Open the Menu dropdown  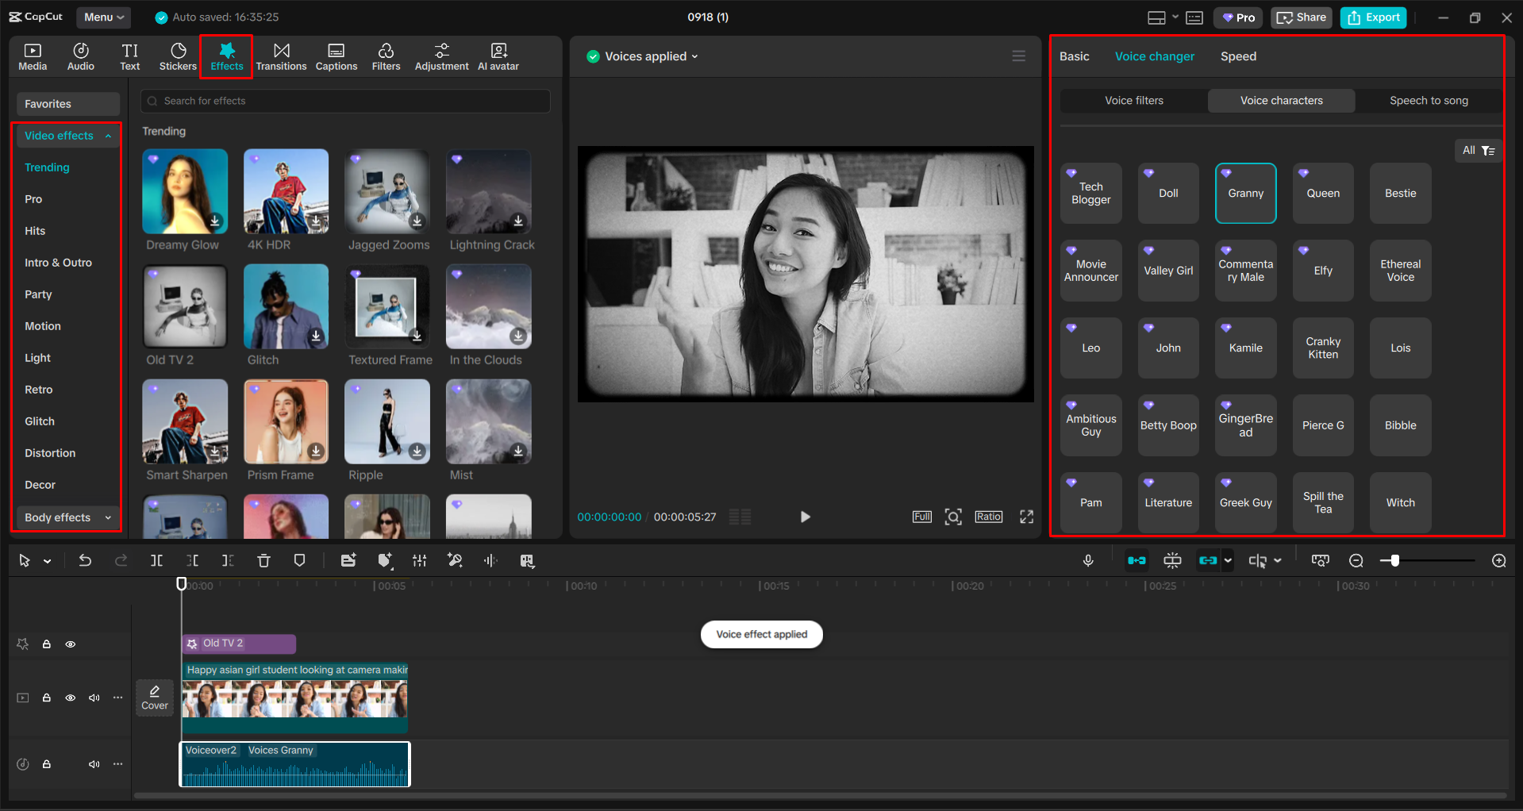point(103,17)
